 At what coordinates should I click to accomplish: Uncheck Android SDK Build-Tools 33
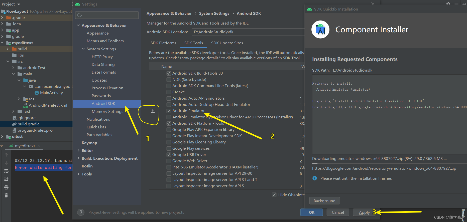coord(169,73)
